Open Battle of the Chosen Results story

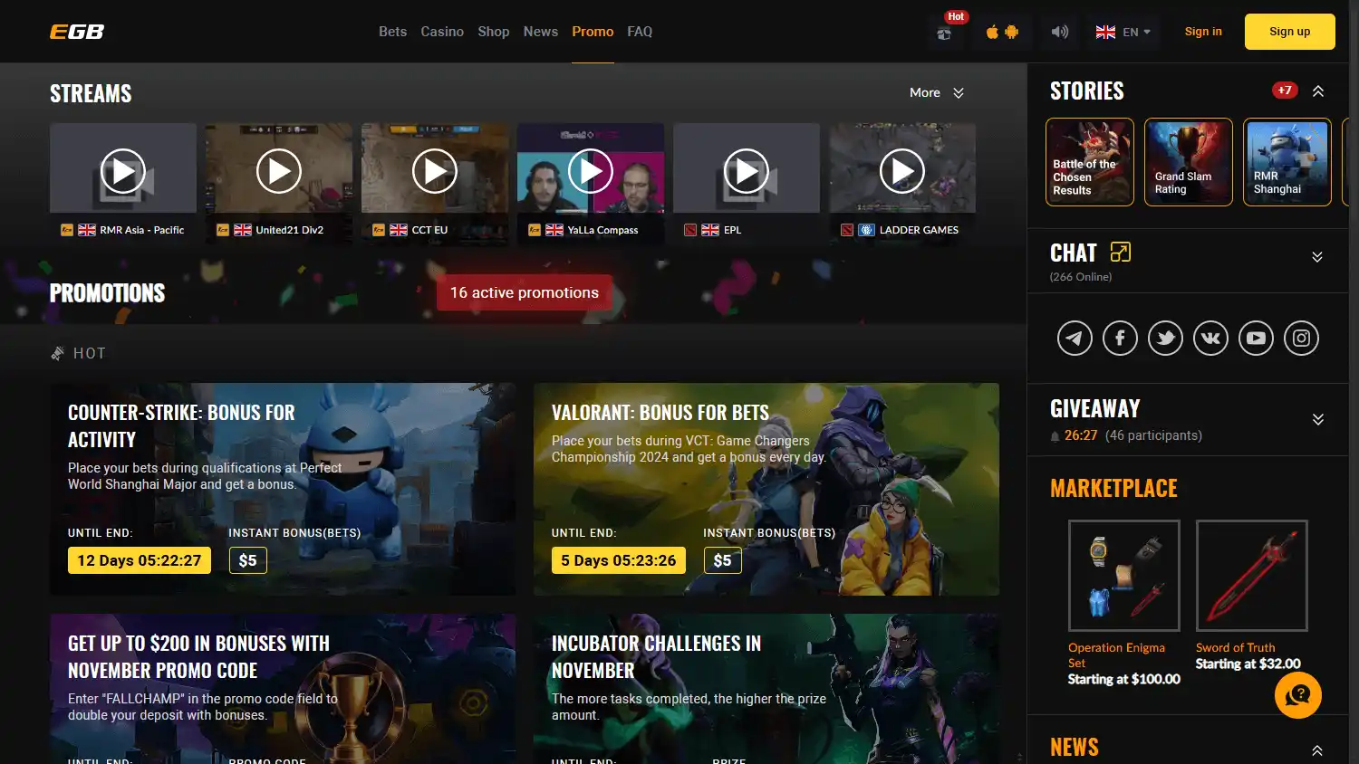coord(1090,162)
